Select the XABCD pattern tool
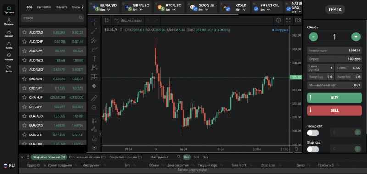Image resolution: width=367 pixels, height=174 pixels. pos(94,67)
